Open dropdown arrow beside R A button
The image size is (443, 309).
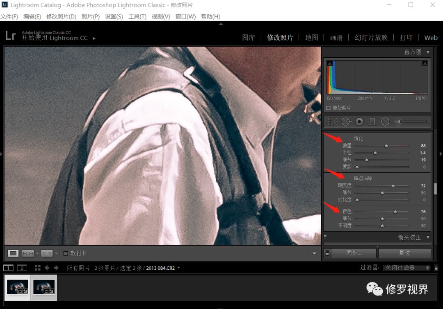37,253
